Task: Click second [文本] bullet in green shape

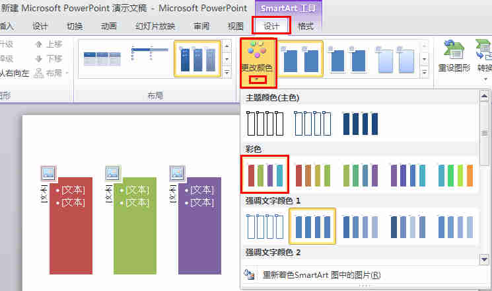Action: click(137, 202)
